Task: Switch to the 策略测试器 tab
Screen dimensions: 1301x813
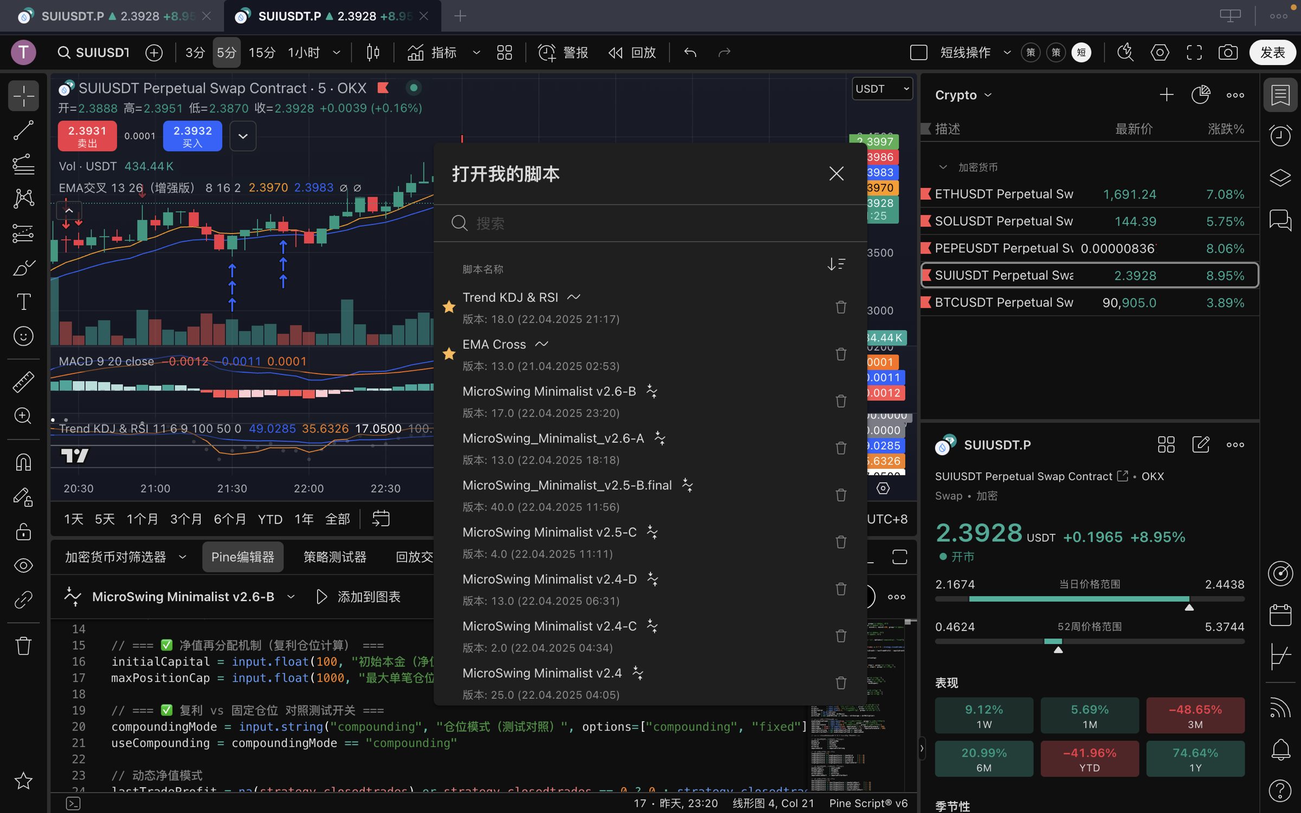Action: pos(334,557)
